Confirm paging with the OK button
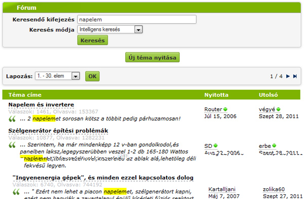This screenshot has height=199, width=304. tap(92, 76)
